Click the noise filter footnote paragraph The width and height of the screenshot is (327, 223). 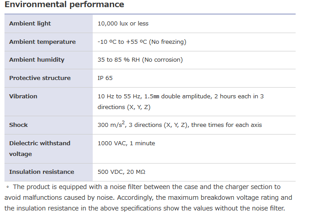[x=148, y=198]
